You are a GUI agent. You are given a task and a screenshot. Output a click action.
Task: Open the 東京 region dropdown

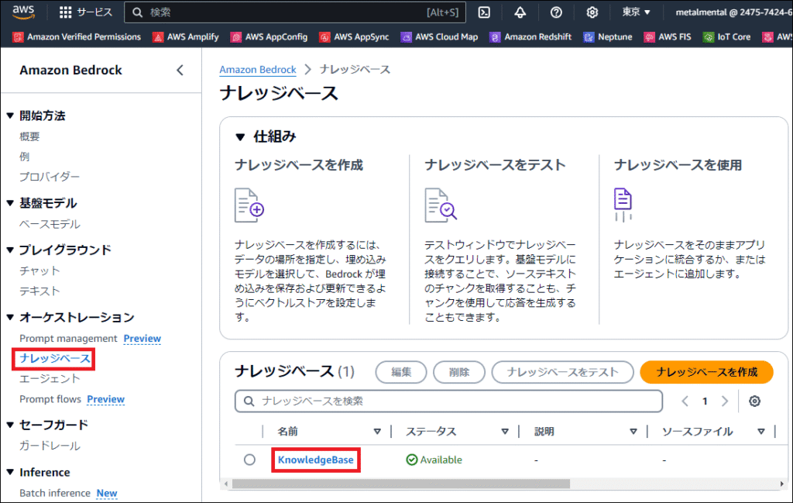[636, 12]
